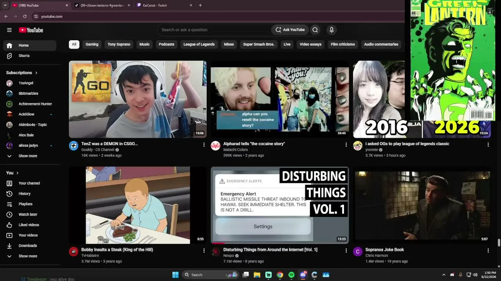This screenshot has width=501, height=281.
Task: Click the search magnifier button
Action: point(315,30)
